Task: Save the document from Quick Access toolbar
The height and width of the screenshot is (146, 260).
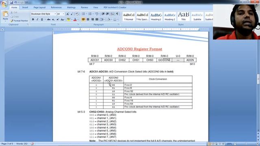Action: pos(11,2)
